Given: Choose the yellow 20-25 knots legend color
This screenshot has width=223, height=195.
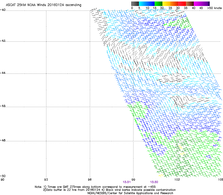Looking at the screenshot, I should [166, 4].
